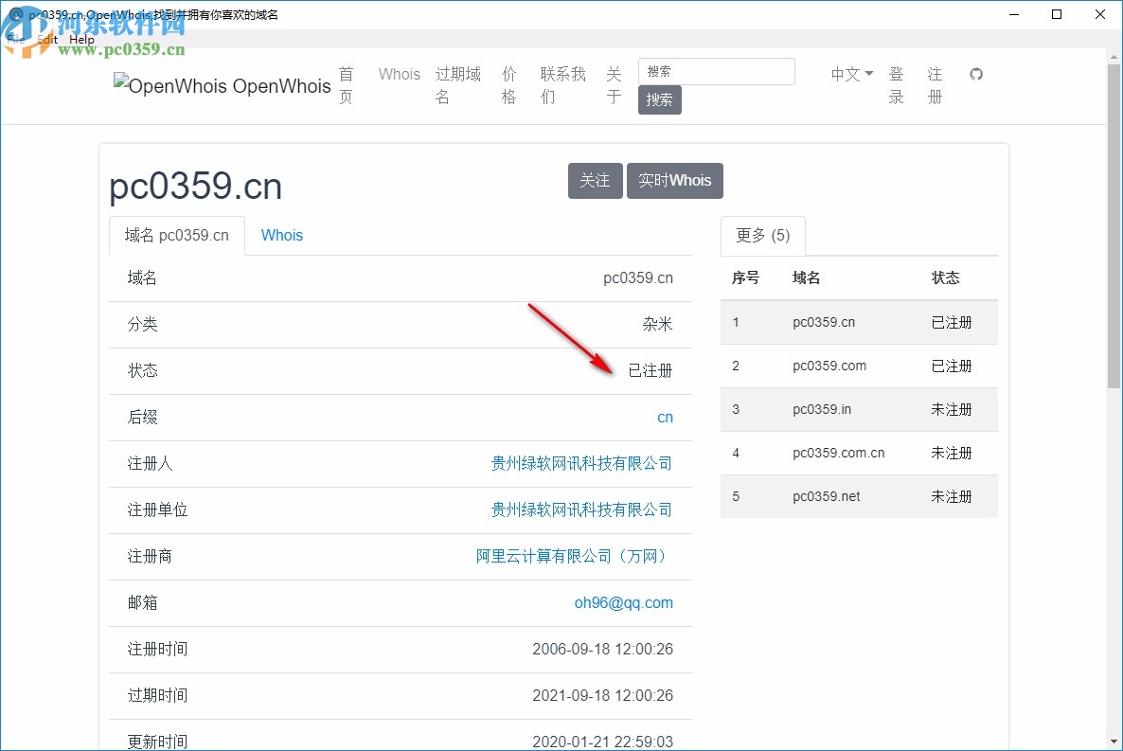
Task: Open the OpenWhois GitHub repository icon
Action: click(x=976, y=74)
